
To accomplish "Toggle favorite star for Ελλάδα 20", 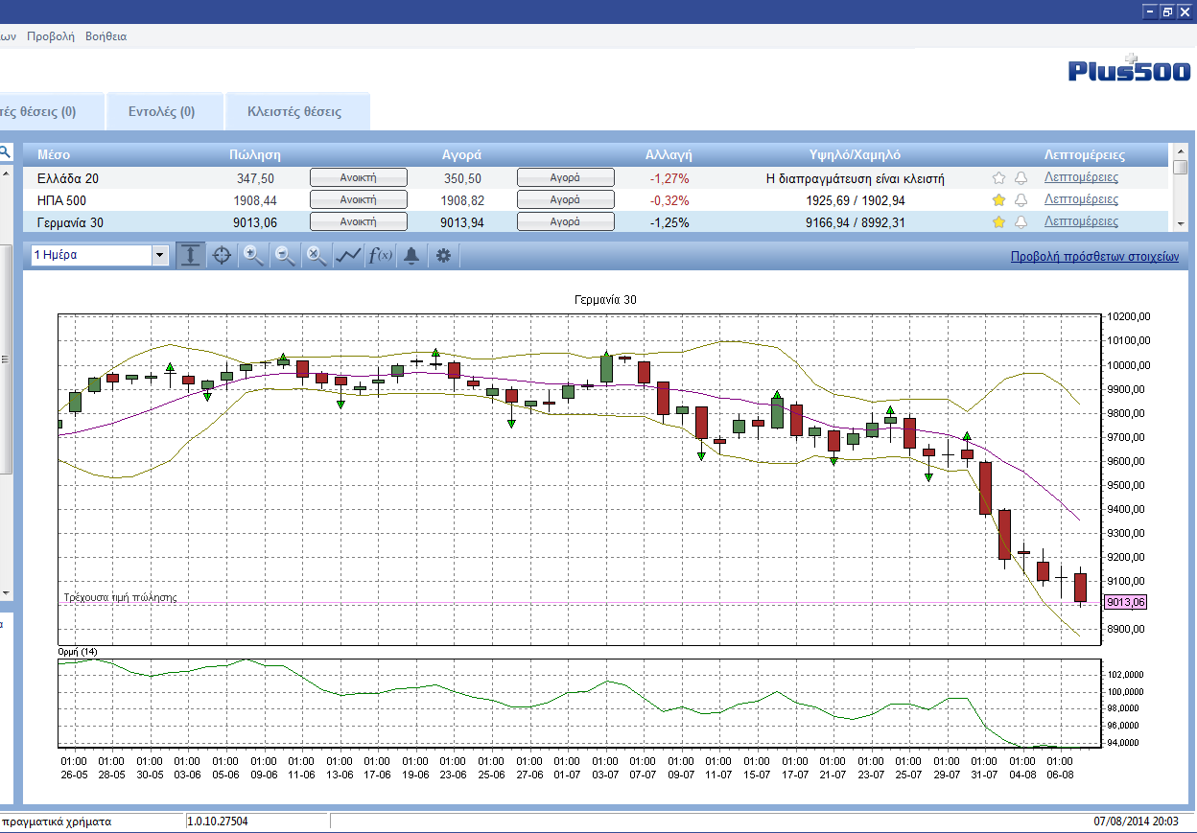I will [998, 178].
